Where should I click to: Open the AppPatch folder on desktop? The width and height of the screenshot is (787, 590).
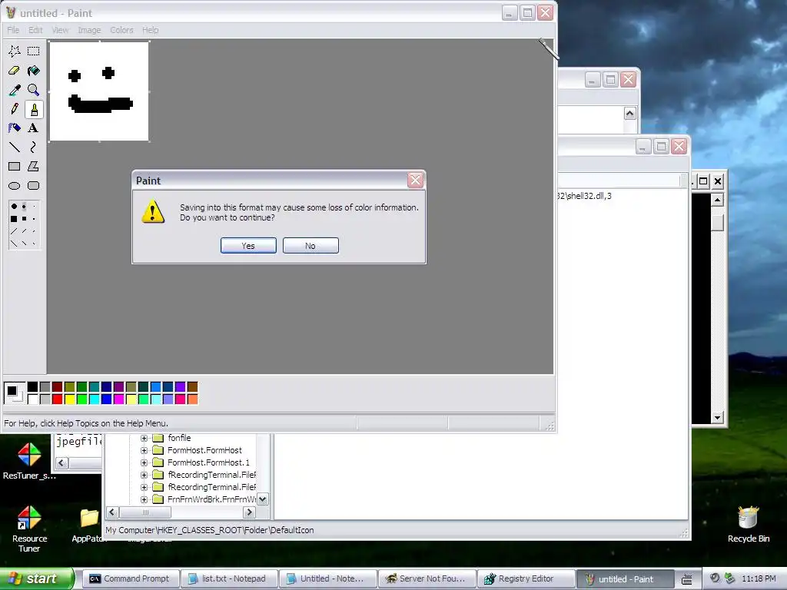click(x=89, y=525)
